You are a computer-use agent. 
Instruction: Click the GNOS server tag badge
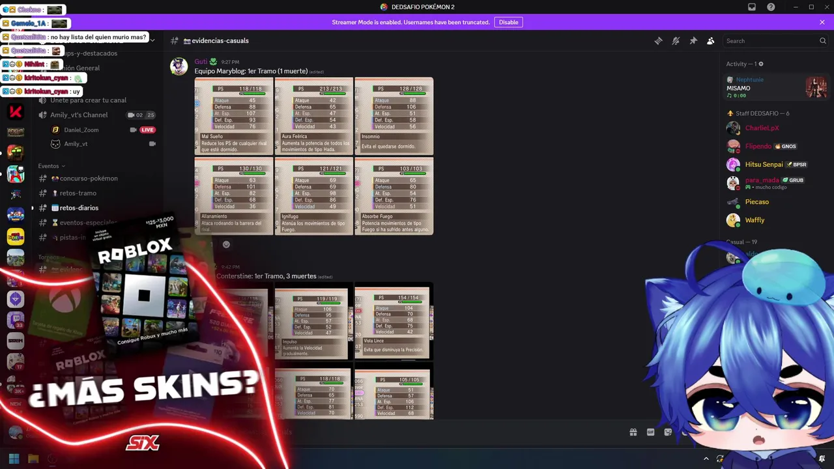point(786,147)
